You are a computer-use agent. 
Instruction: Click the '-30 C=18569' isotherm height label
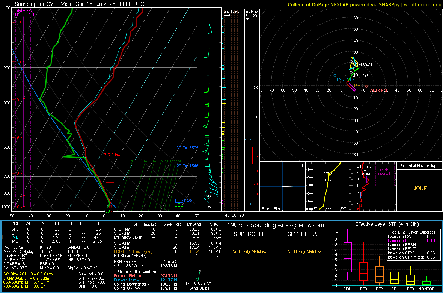[x=187, y=148]
